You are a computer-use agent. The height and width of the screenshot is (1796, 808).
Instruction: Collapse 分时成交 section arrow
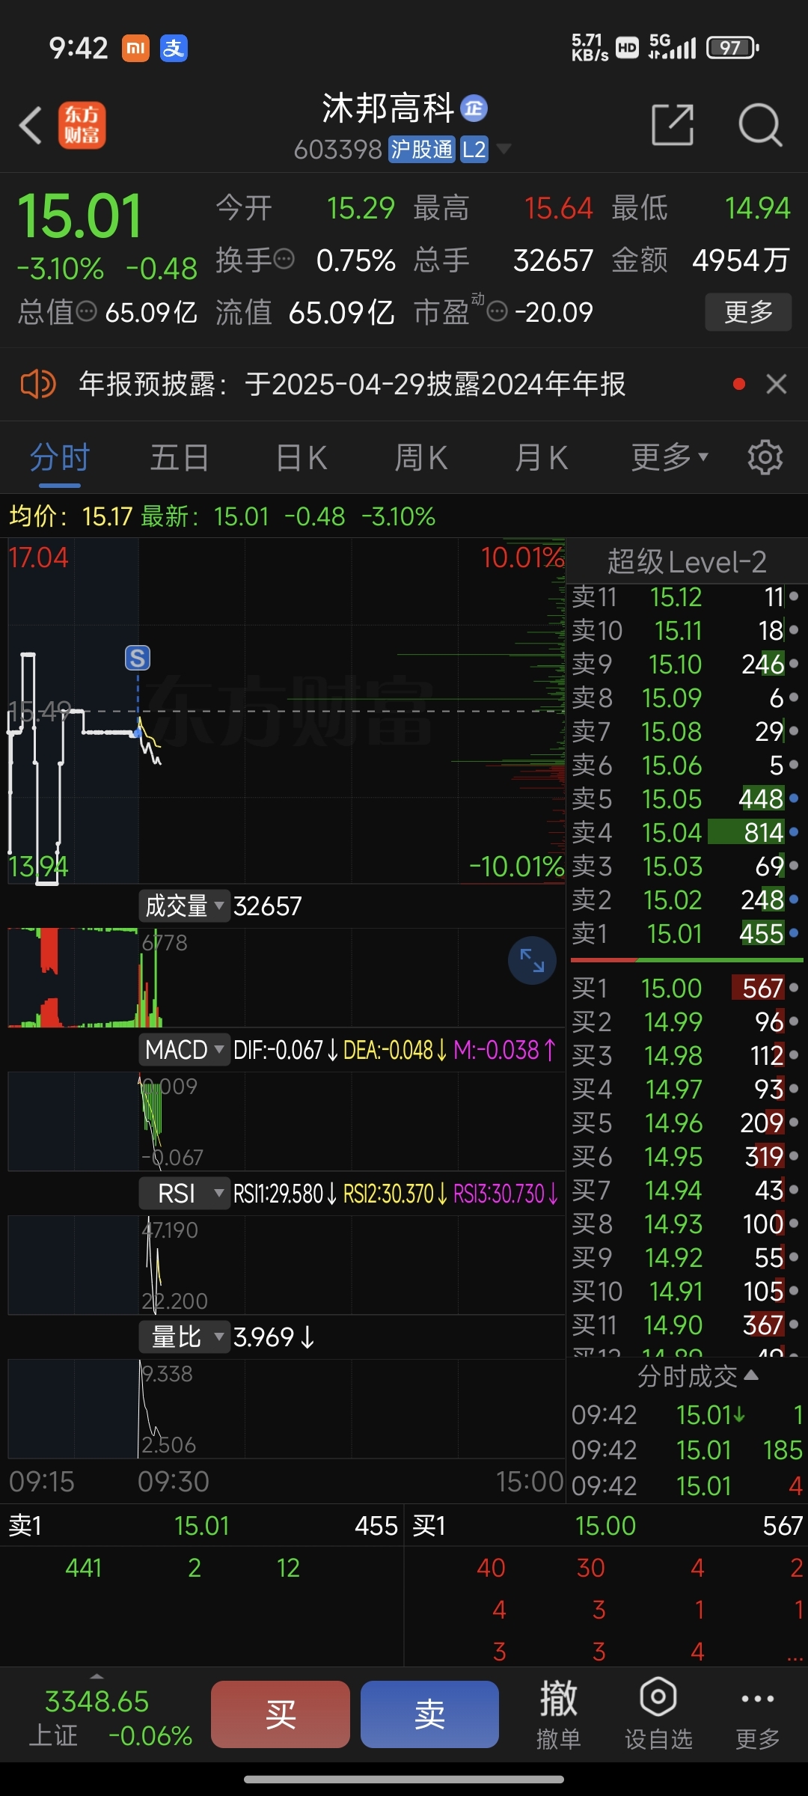tap(752, 1375)
